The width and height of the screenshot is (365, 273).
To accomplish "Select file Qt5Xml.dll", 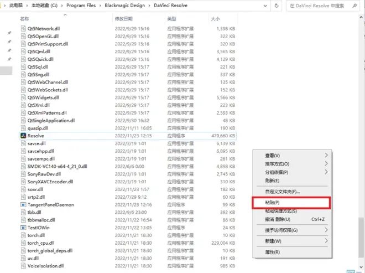I will click(38, 105).
